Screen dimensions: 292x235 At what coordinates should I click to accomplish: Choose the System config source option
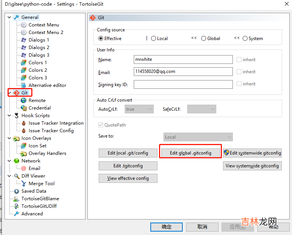[x=245, y=39]
